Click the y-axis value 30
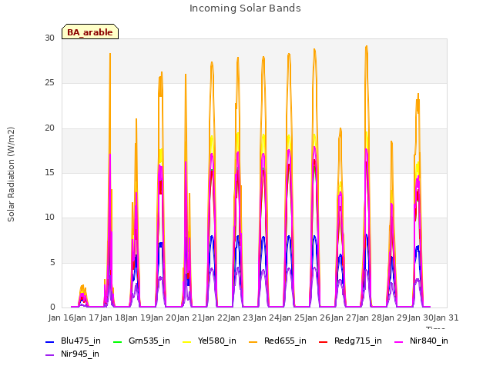The height and width of the screenshot is (369, 493). point(49,38)
